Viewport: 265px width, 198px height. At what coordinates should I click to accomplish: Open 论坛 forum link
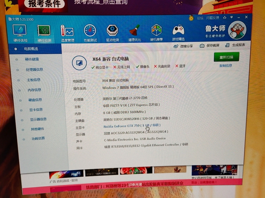pos(200,18)
